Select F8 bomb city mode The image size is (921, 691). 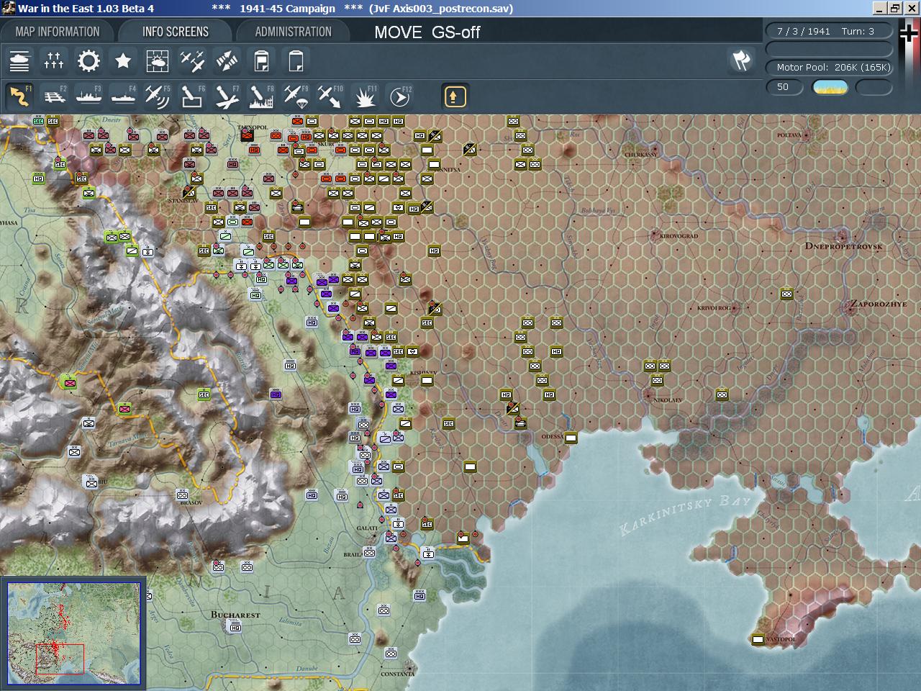261,96
